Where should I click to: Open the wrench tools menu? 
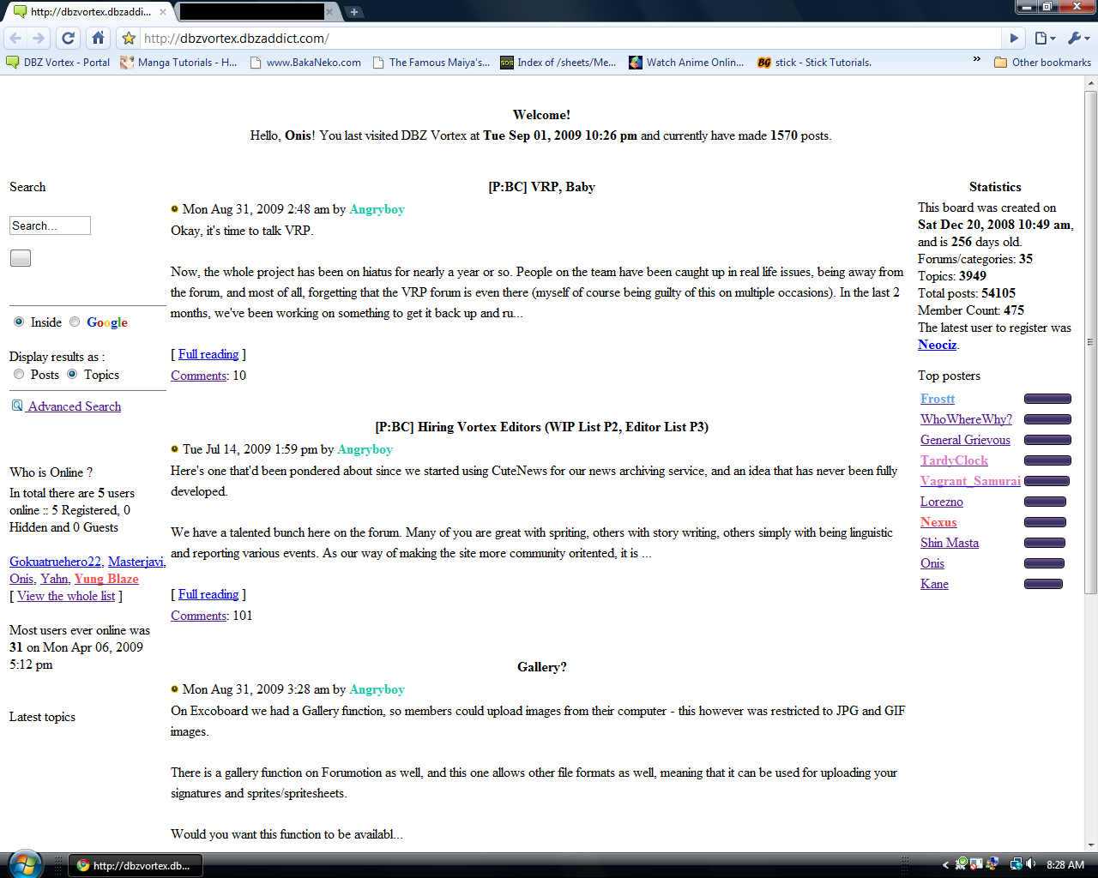(1078, 39)
